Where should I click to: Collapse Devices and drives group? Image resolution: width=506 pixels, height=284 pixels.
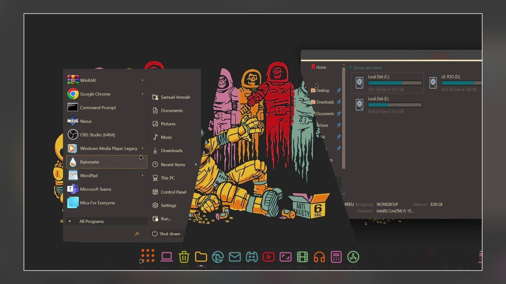point(351,67)
